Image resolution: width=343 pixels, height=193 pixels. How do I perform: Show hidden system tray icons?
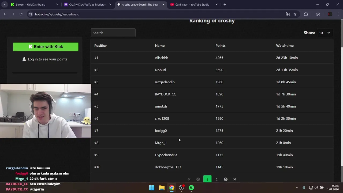coord(297,188)
